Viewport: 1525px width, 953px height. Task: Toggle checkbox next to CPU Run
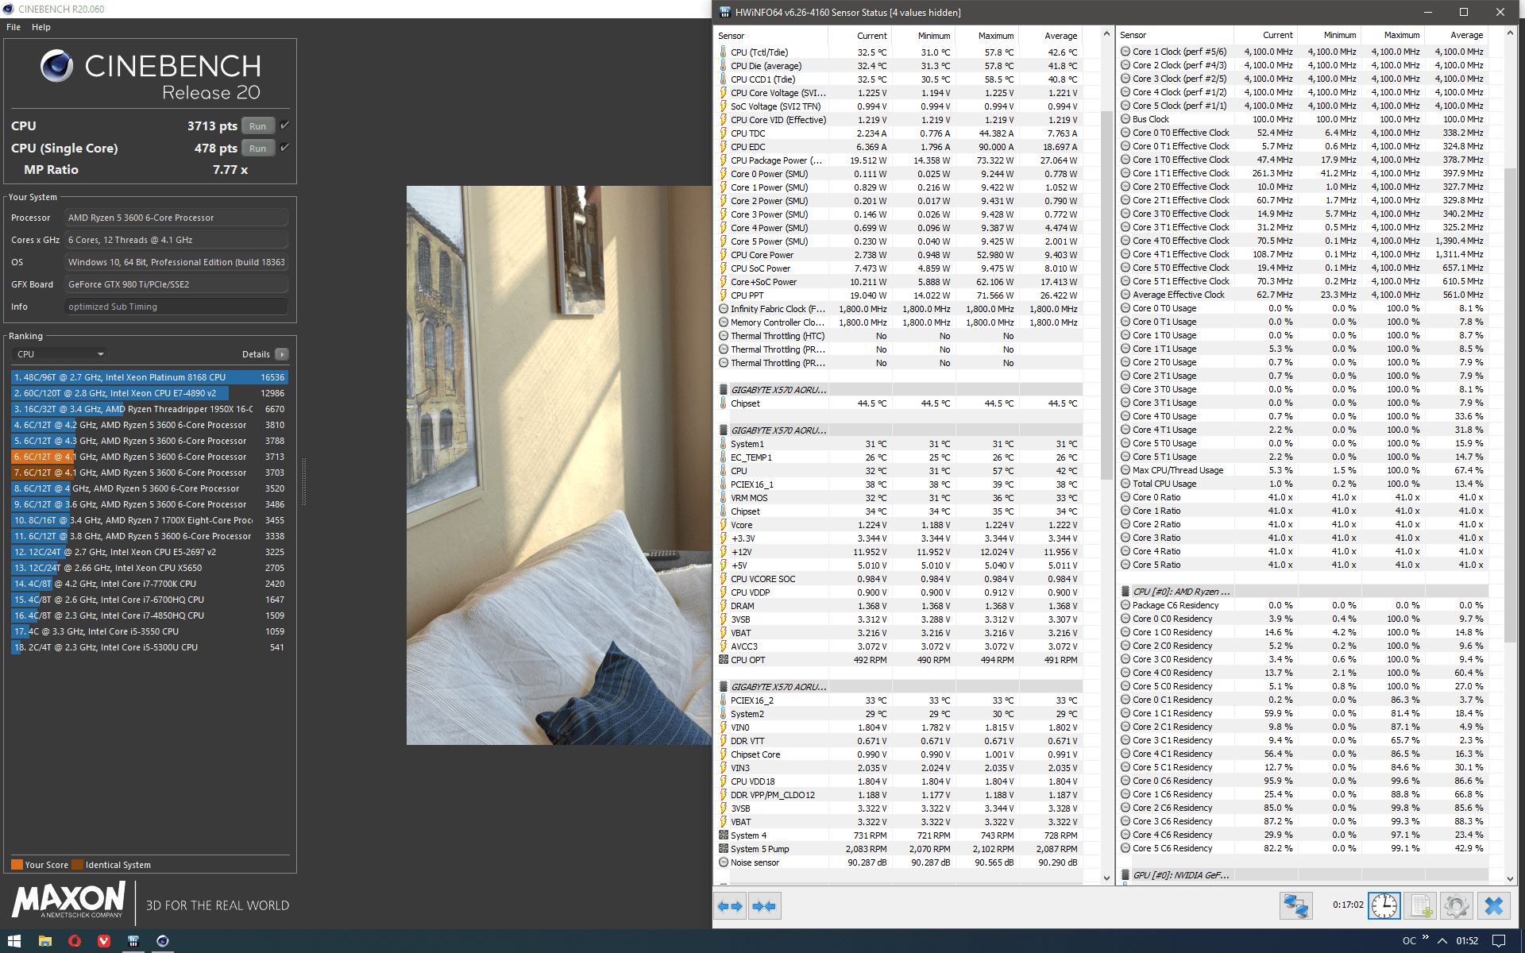click(x=284, y=125)
